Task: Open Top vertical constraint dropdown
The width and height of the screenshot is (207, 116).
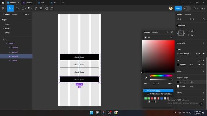Action: pos(192,35)
